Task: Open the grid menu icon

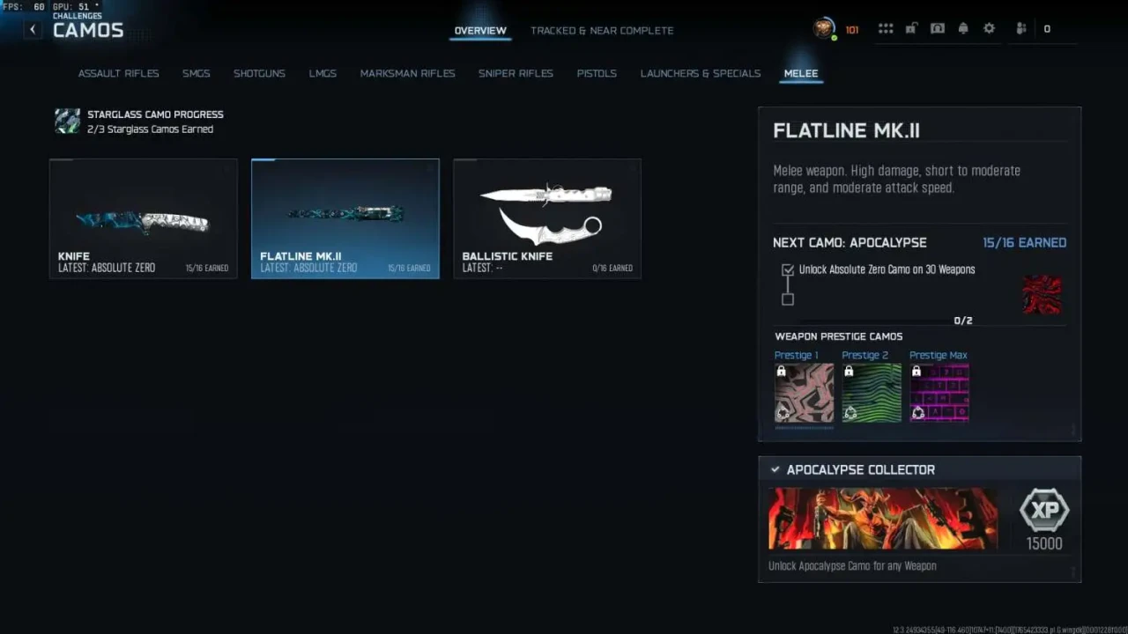Action: (x=886, y=28)
